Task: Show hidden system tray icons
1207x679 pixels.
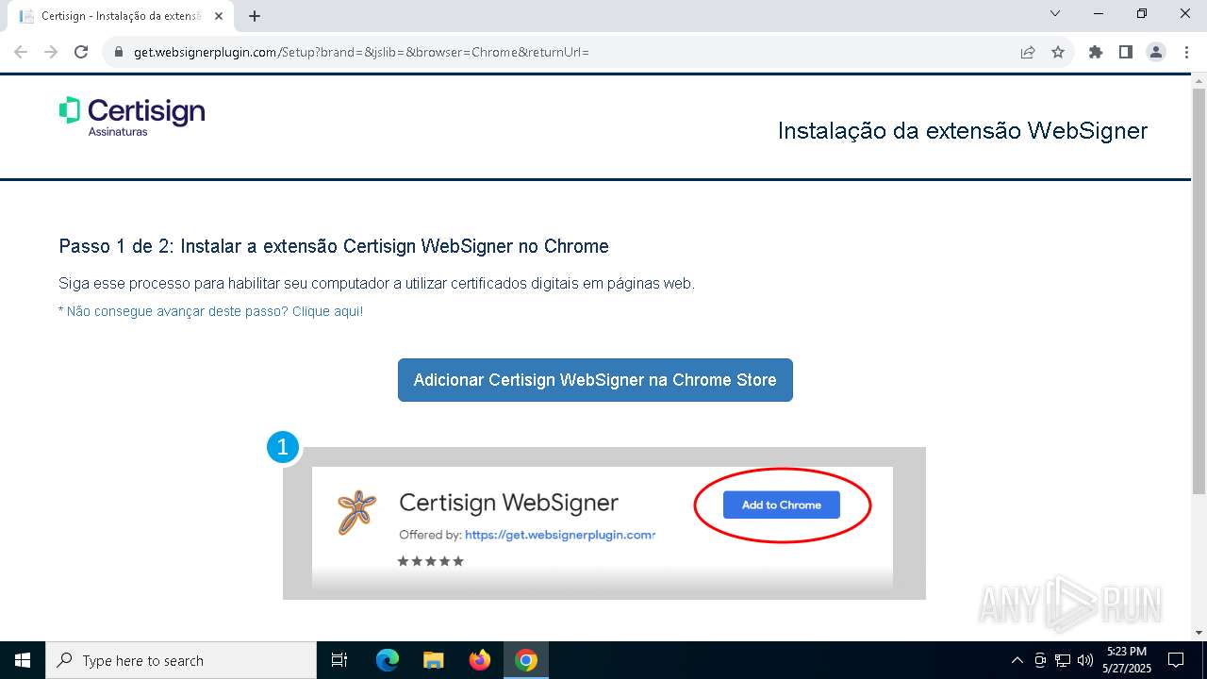Action: (1017, 660)
